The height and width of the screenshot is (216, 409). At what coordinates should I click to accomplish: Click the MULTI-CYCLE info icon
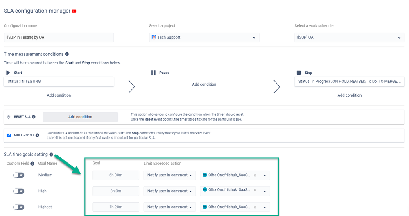point(38,135)
